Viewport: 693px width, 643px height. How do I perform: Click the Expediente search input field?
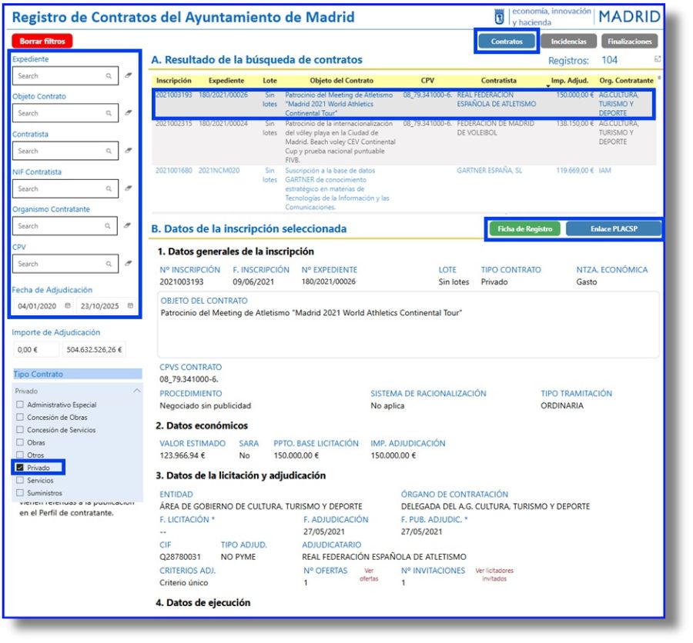(65, 76)
